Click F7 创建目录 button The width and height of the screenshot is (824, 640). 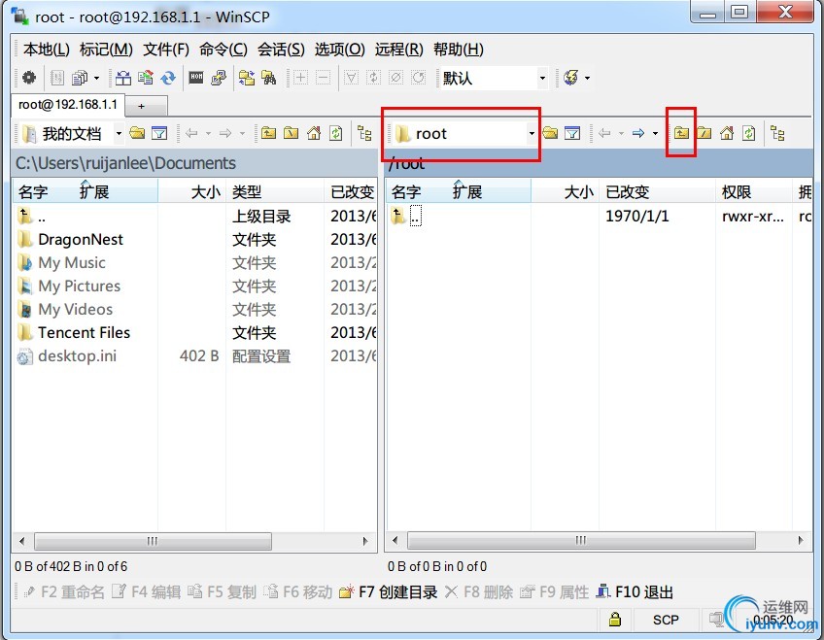click(x=389, y=592)
